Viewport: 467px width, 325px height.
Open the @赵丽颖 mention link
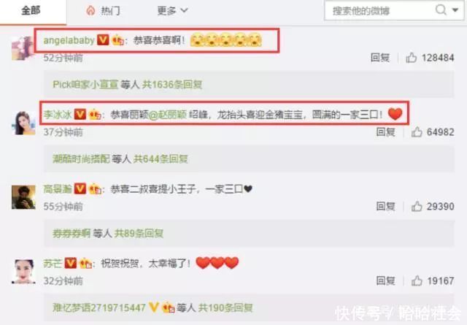(167, 115)
